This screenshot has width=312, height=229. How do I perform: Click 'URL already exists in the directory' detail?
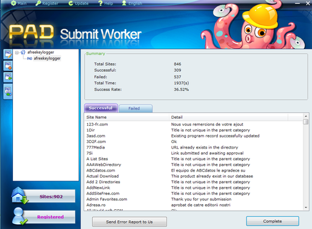[x=204, y=147]
